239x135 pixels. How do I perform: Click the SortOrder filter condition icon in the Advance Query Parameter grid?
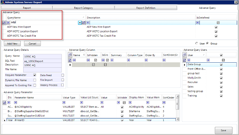[x=164, y=103]
